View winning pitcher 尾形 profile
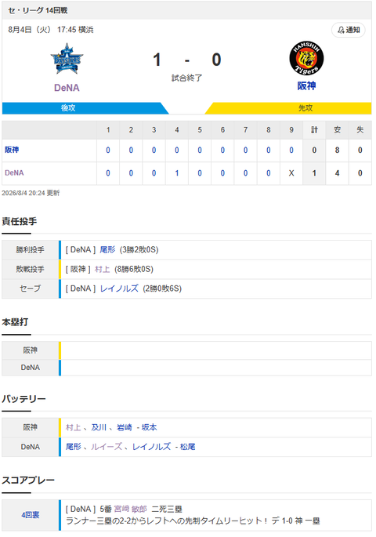 pos(107,249)
